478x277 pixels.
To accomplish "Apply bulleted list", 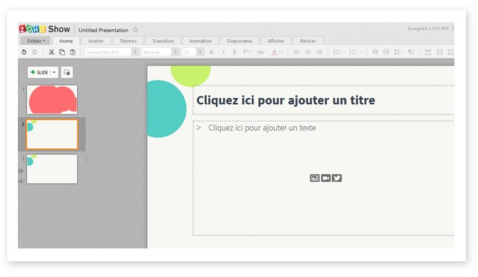I will tap(337, 52).
